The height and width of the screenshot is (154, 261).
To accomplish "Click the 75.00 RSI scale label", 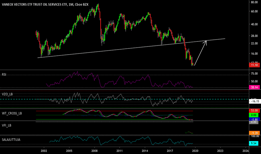I will 254,74.
